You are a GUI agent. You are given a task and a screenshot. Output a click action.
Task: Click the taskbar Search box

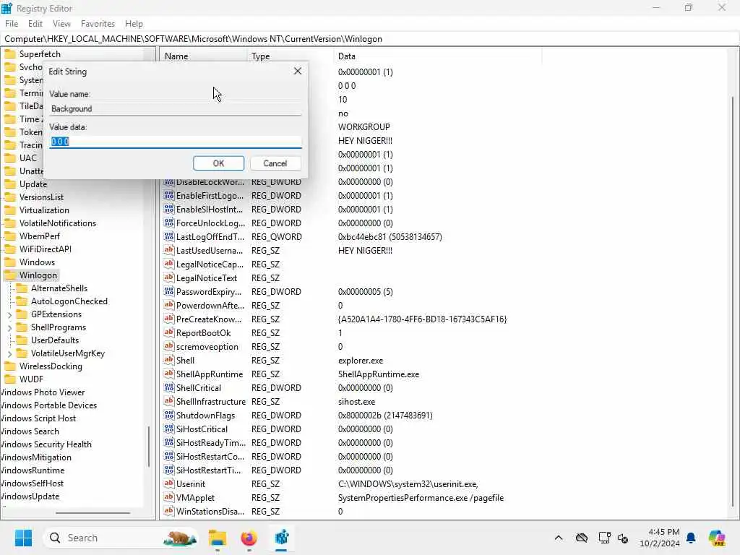click(x=121, y=538)
